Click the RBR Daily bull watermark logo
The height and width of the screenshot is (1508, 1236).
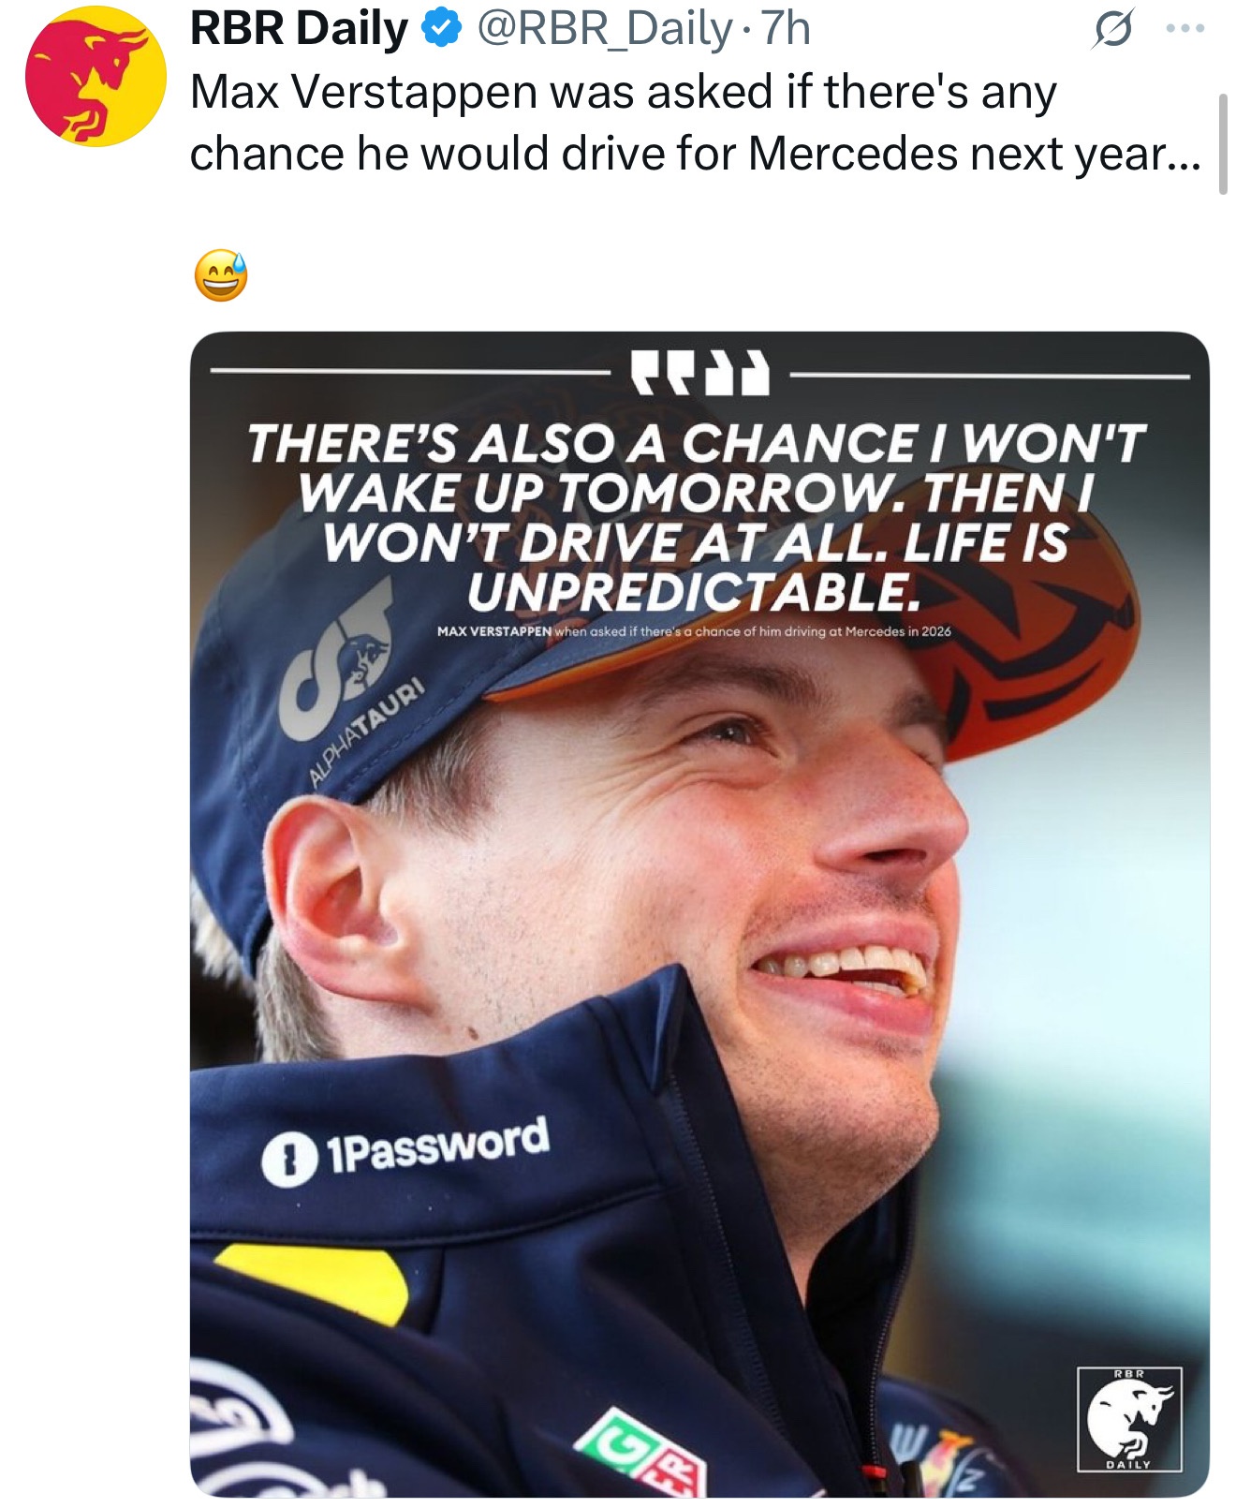pyautogui.click(x=1129, y=1419)
